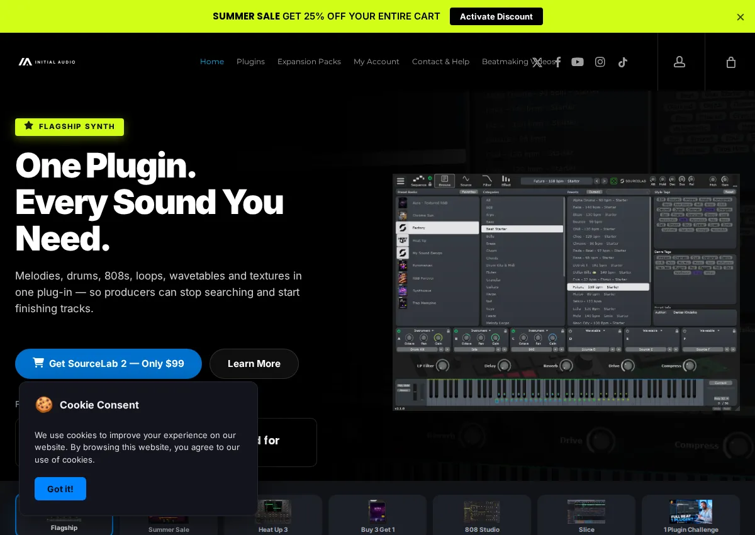The image size is (755, 535).
Task: Select the Browse tab in SourceLab
Action: point(444,181)
